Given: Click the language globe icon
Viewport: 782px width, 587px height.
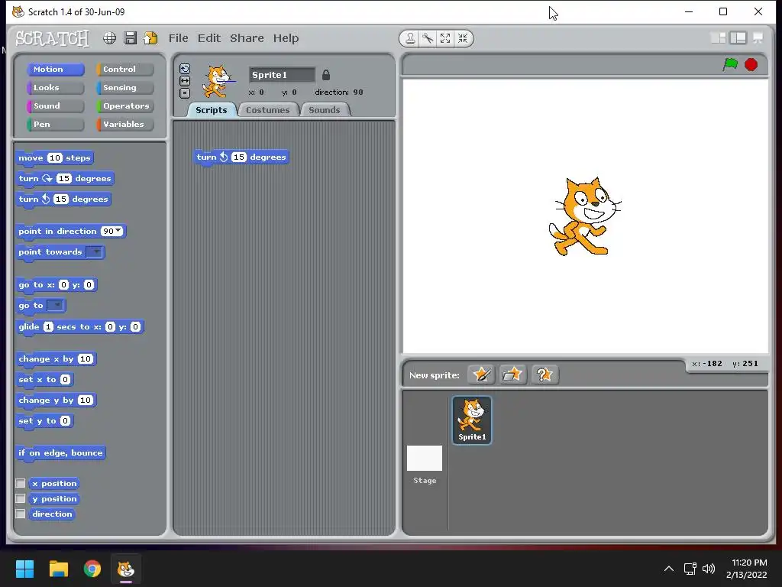Looking at the screenshot, I should [x=109, y=38].
